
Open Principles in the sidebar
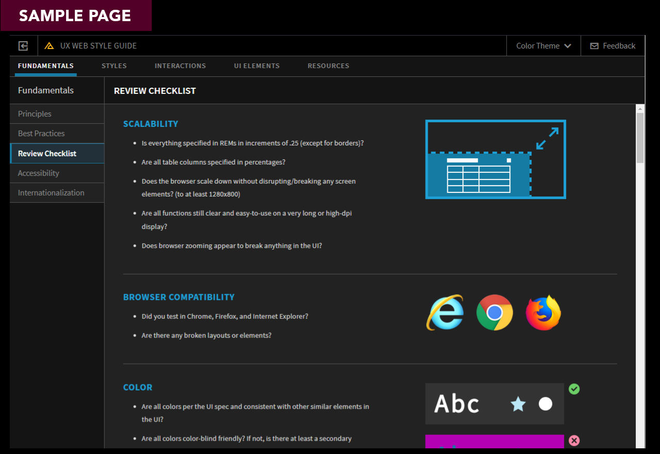[x=57, y=114]
